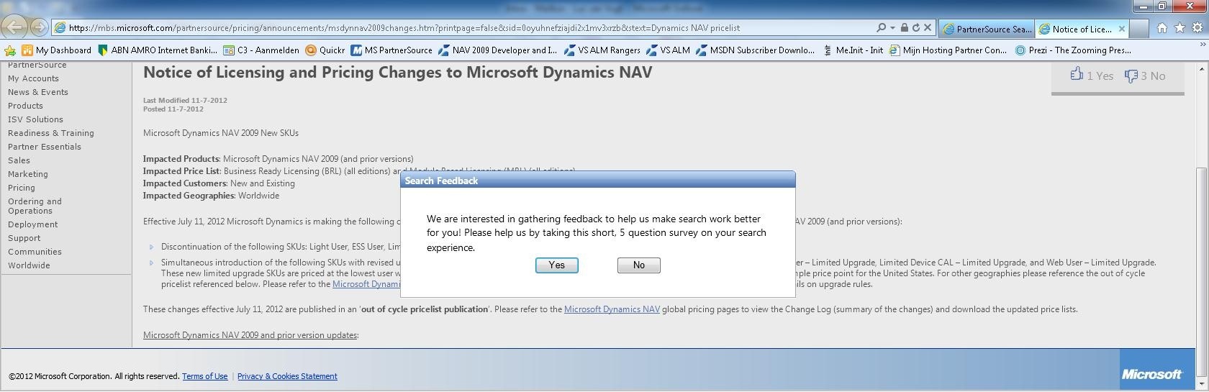Switch to the PartnerSource Search tab
The image size is (1209, 392).
coord(986,29)
